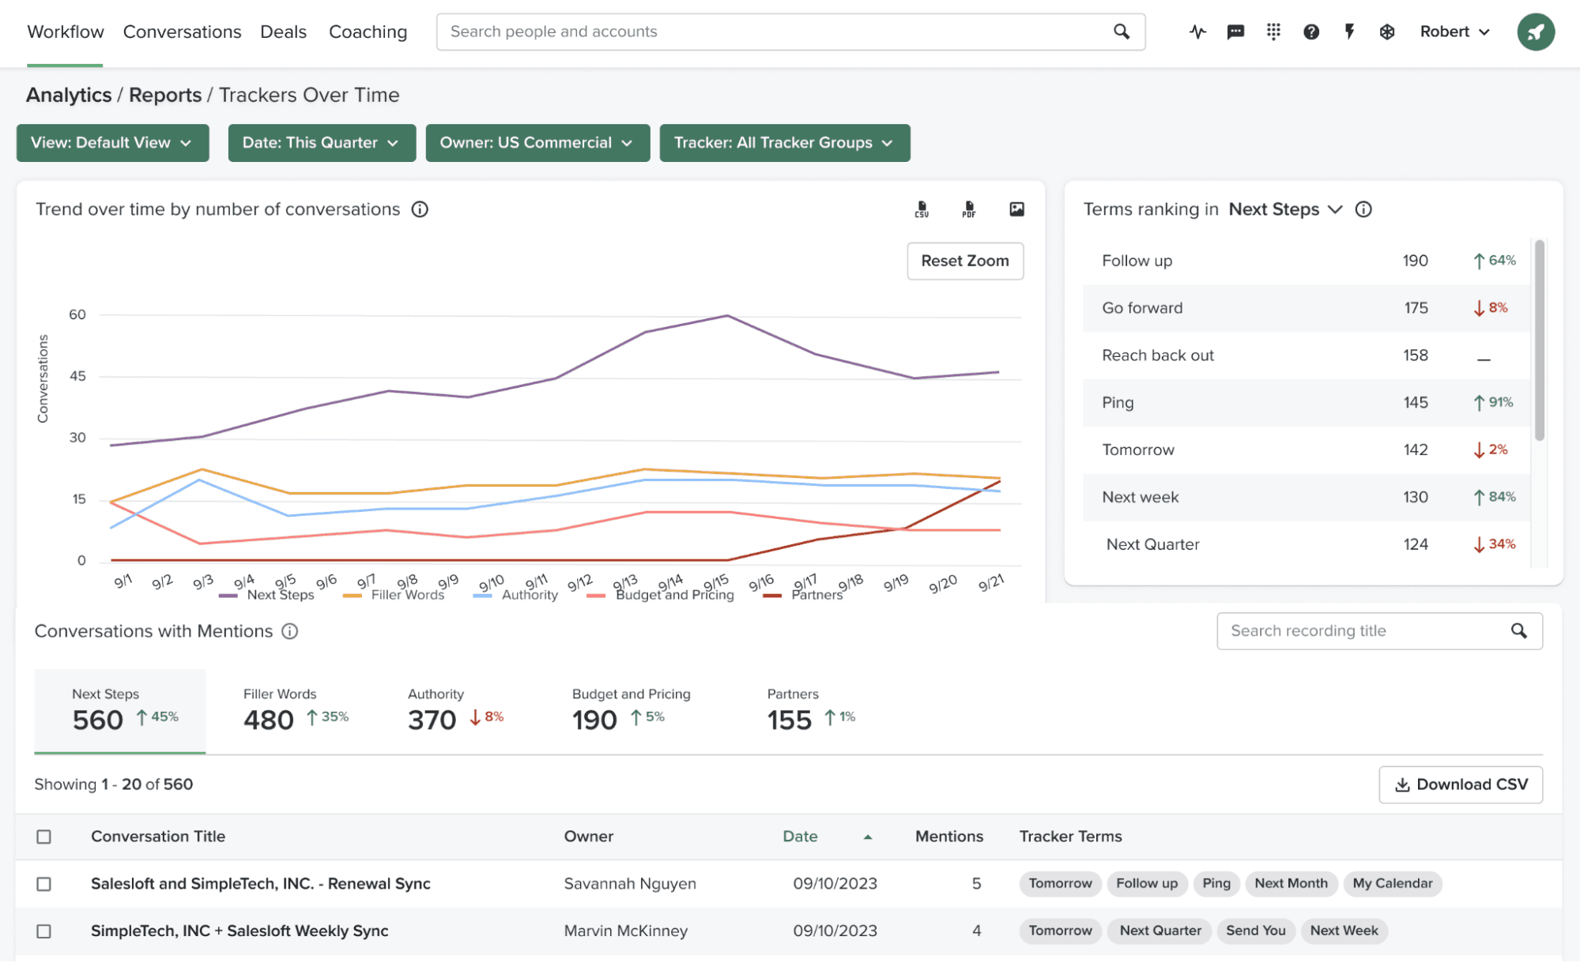Viewport: 1580px width, 963px height.
Task: Open the View: Default View dropdown
Action: point(112,143)
